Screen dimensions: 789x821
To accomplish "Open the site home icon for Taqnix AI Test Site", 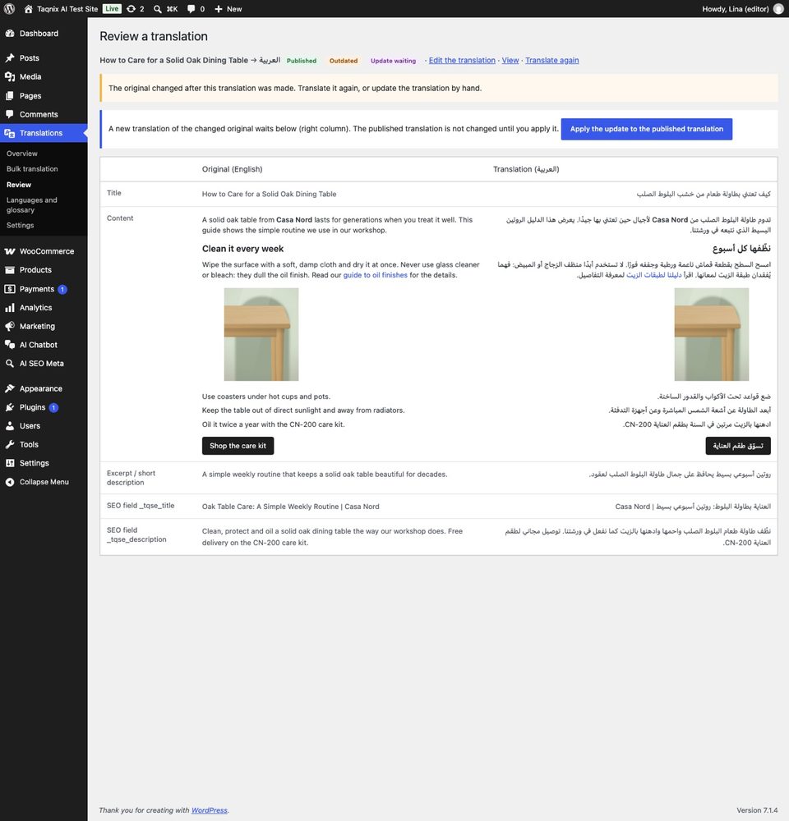I will tap(28, 9).
